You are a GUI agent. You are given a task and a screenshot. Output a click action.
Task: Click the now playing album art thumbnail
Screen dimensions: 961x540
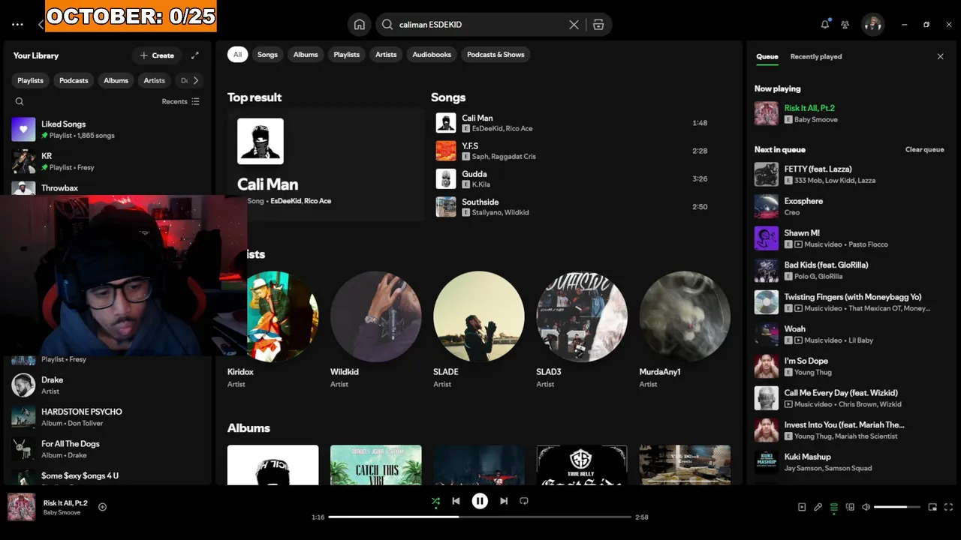(21, 507)
